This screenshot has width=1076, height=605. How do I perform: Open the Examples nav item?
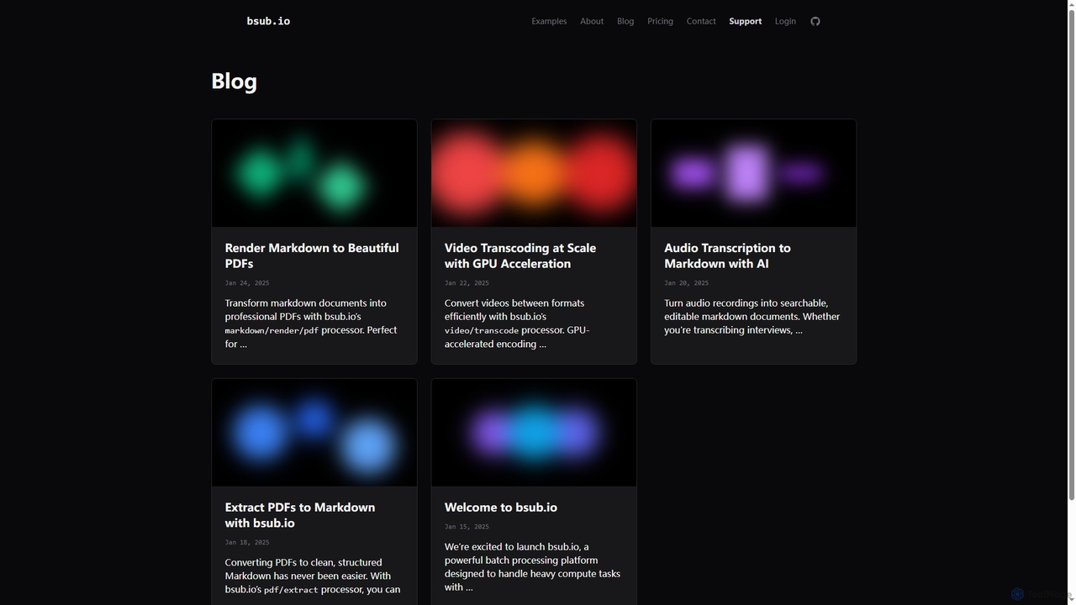[549, 21]
